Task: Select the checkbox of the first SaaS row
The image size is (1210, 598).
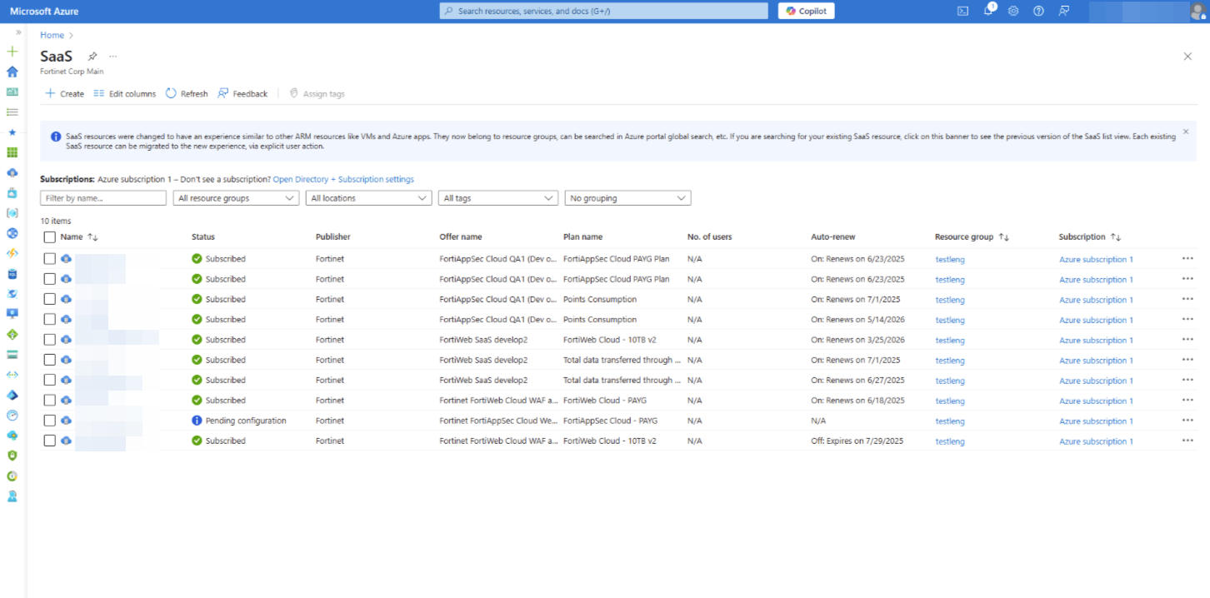Action: [x=50, y=259]
